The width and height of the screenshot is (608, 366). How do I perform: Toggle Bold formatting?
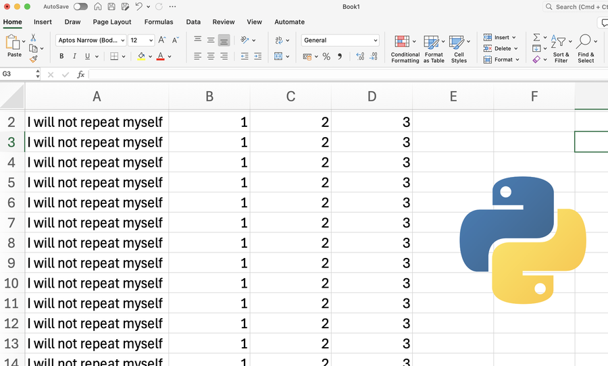[x=61, y=56]
